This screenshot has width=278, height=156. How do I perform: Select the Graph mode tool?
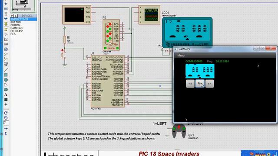(6, 39)
